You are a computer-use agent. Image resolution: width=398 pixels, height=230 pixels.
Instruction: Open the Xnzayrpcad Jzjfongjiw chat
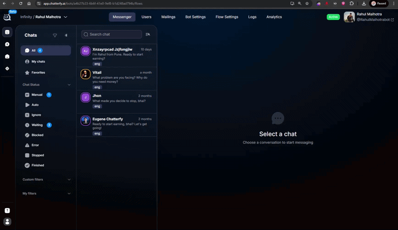tap(117, 56)
